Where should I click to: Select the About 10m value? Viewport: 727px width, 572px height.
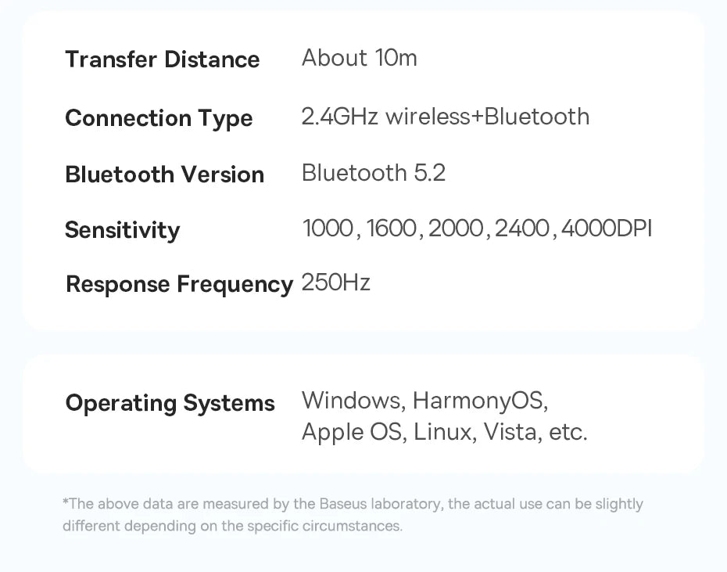(360, 58)
